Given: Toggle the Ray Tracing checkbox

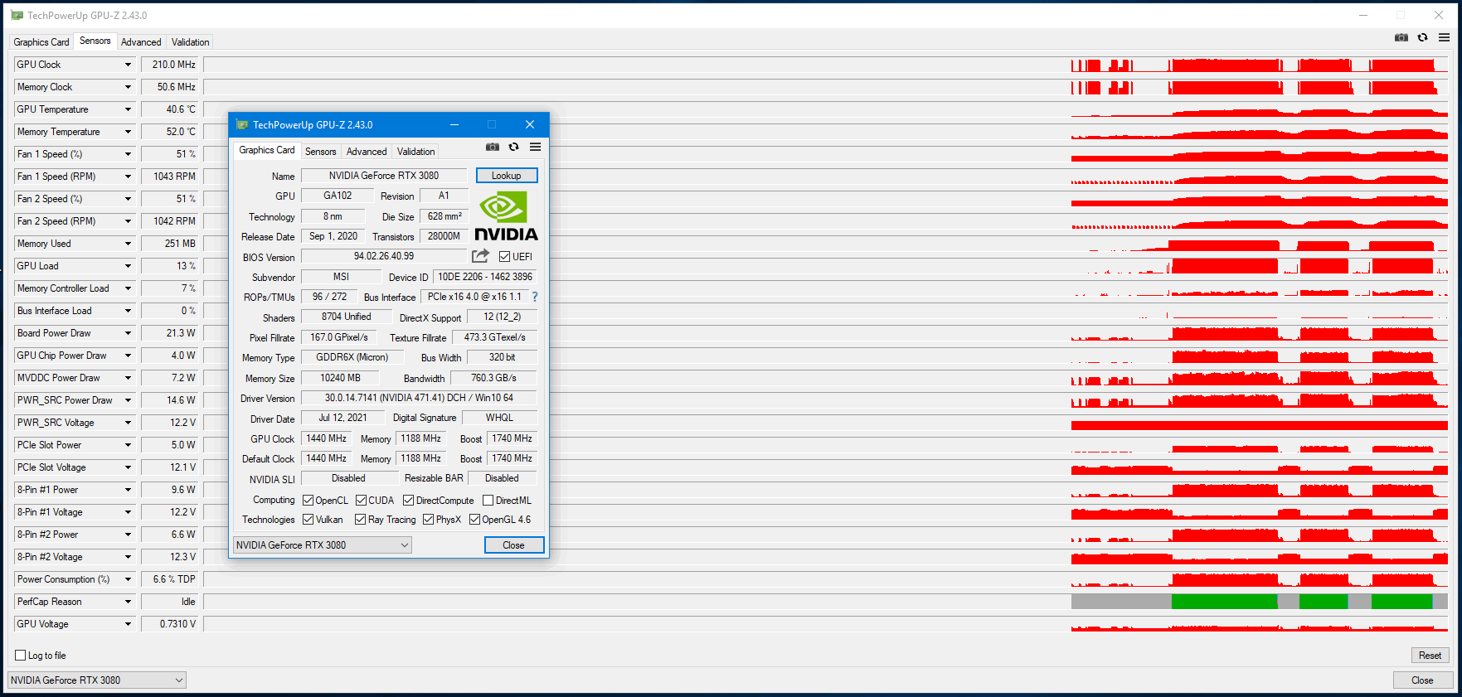Looking at the screenshot, I should (x=361, y=520).
